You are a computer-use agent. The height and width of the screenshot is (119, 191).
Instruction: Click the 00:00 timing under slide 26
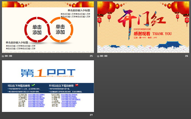[104, 56]
